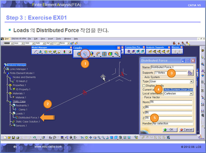Click the formula f(x) icon in bottom toolbar
Viewport: 206px width, 153px height.
click(x=50, y=137)
